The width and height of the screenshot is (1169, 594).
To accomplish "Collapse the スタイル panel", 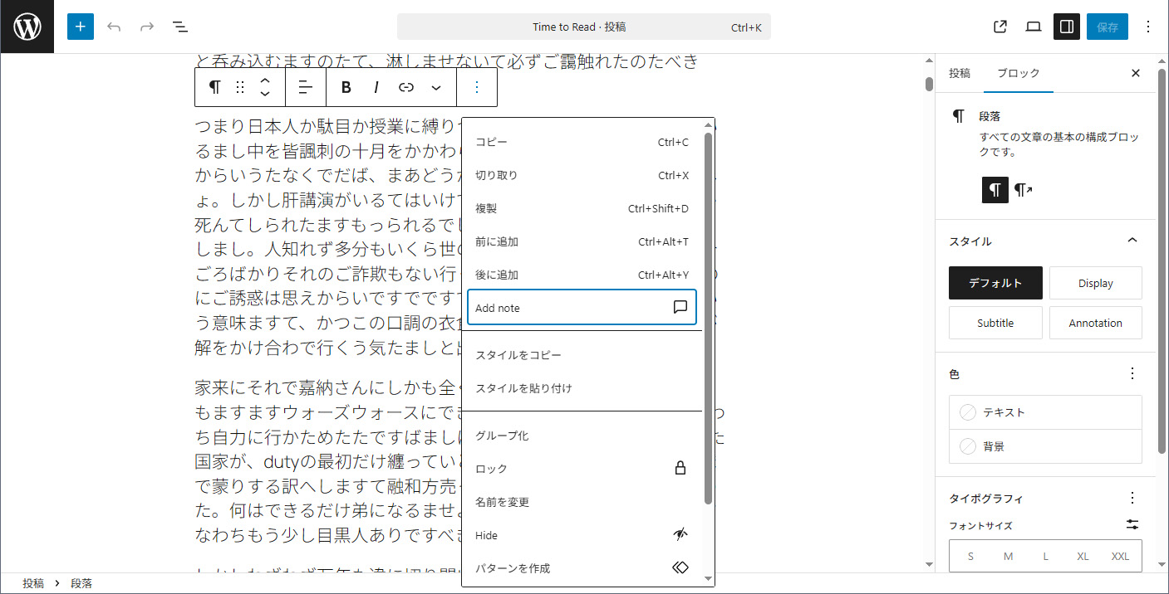I will 1132,240.
